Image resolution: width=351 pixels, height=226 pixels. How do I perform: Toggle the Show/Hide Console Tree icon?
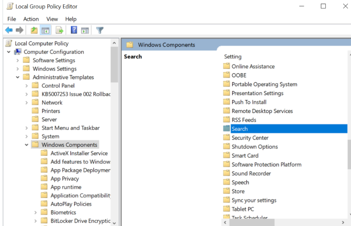[45, 30]
